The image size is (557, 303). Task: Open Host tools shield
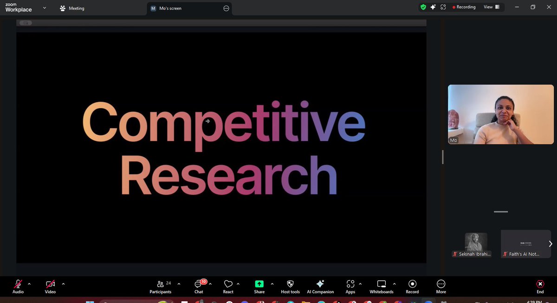click(291, 286)
